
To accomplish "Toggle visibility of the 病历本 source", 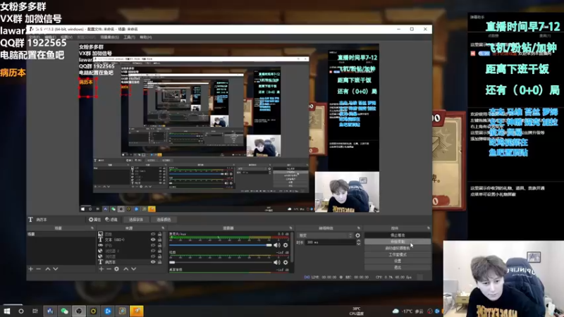I will tap(153, 262).
